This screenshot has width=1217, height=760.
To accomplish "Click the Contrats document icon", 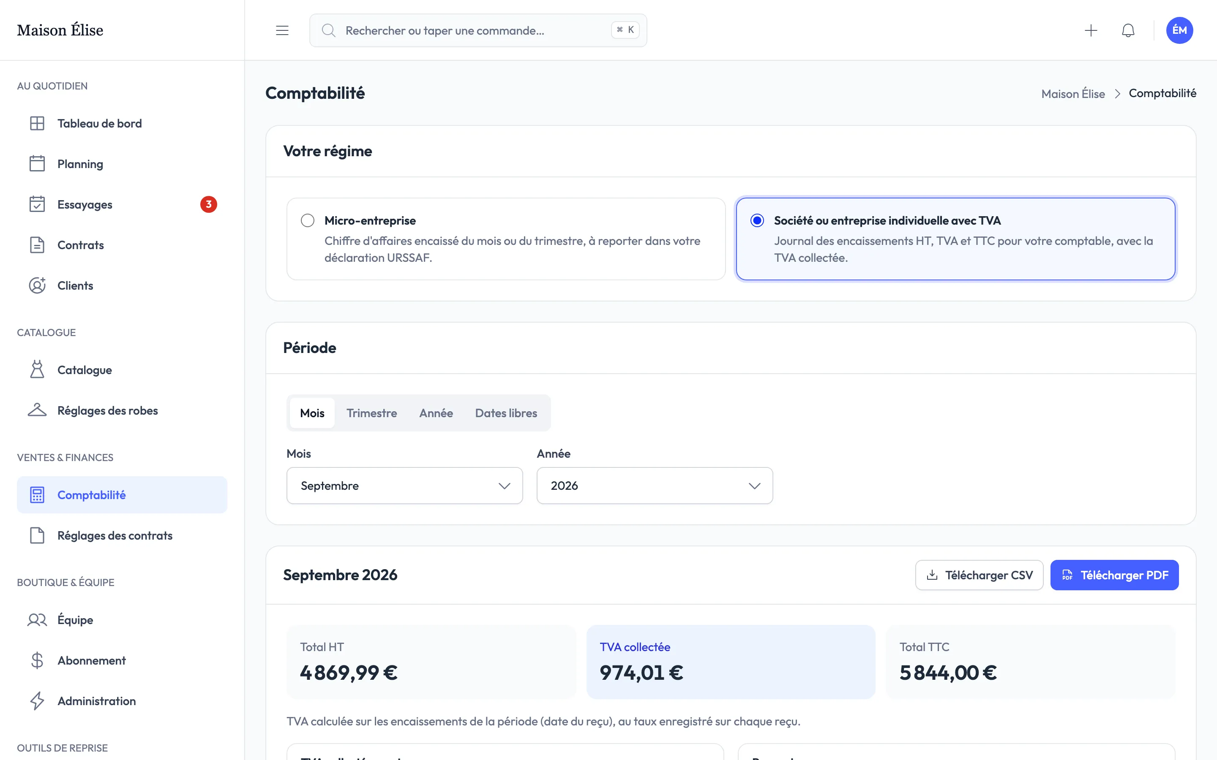I will tap(37, 245).
